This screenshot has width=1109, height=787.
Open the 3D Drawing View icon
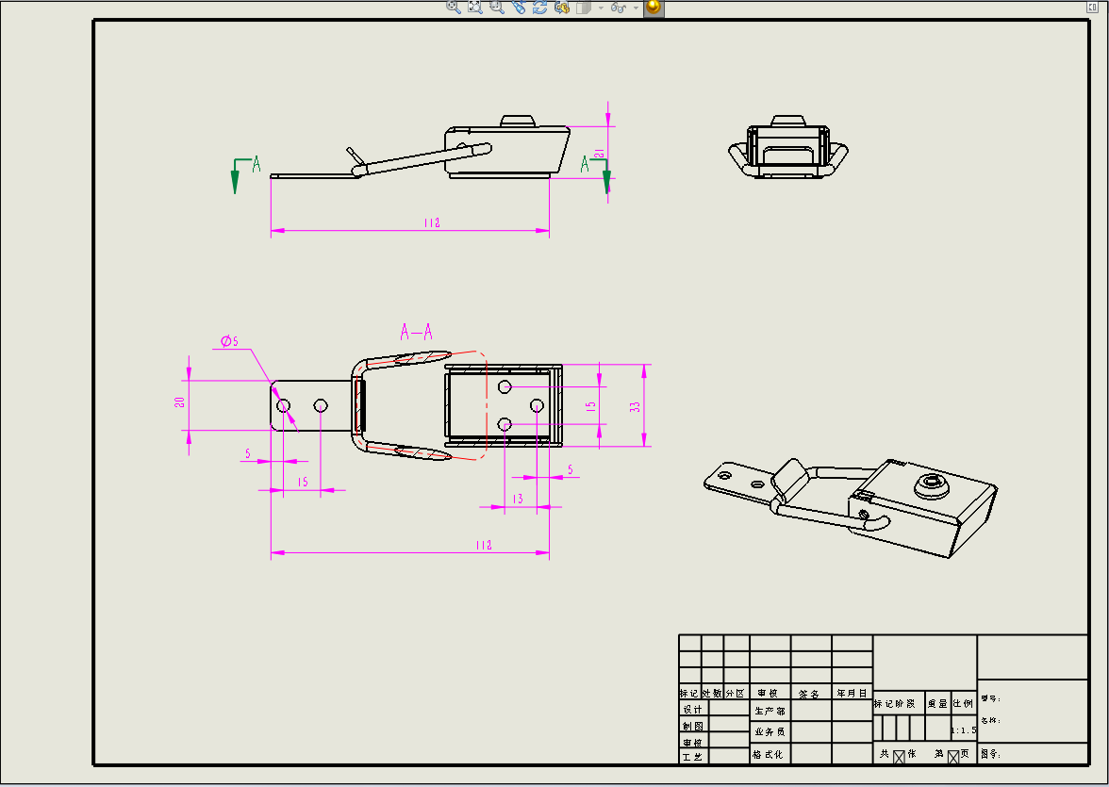pyautogui.click(x=562, y=8)
